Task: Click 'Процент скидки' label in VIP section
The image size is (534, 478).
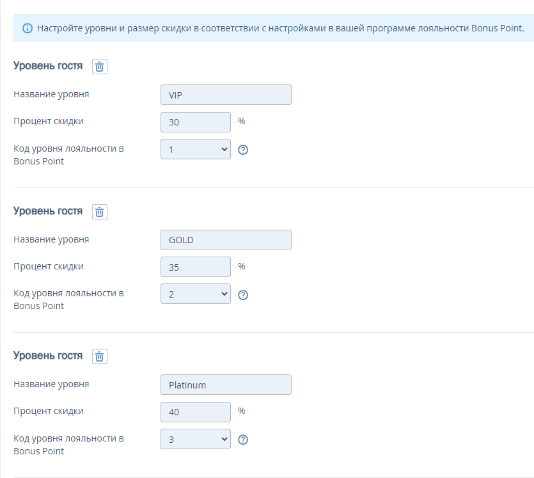Action: point(49,121)
